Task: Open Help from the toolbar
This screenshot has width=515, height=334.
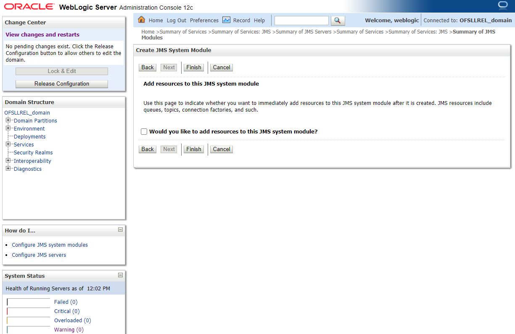Action: click(259, 20)
